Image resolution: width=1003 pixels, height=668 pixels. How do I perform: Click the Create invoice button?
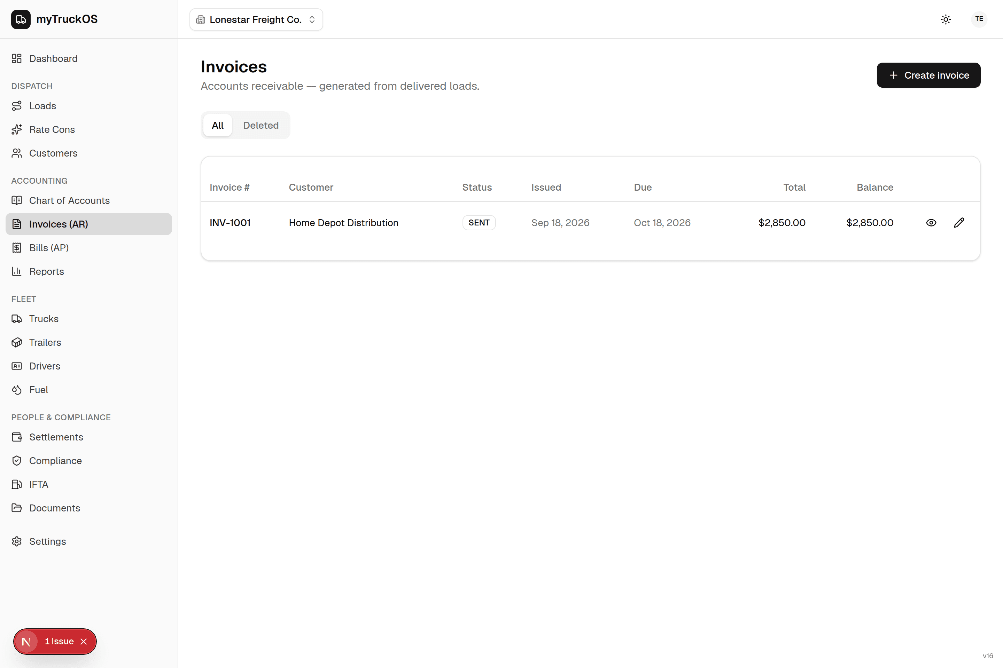(928, 75)
